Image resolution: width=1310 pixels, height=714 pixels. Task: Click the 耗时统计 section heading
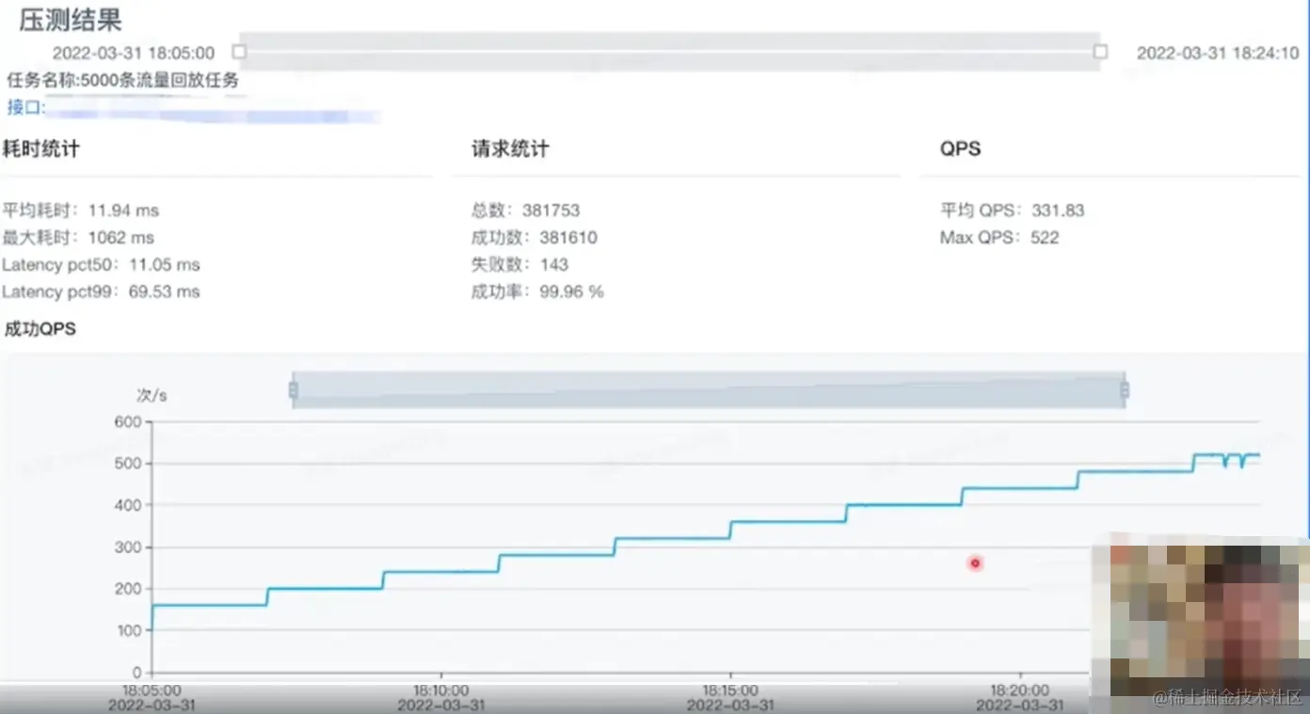coord(41,149)
